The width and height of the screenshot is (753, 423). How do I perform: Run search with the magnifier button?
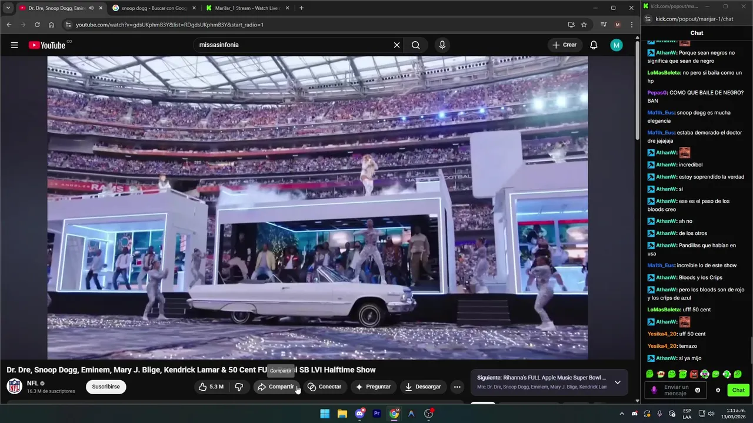pyautogui.click(x=416, y=45)
